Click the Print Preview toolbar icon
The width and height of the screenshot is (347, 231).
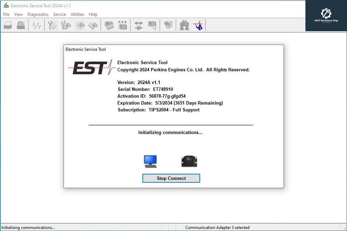21,25
